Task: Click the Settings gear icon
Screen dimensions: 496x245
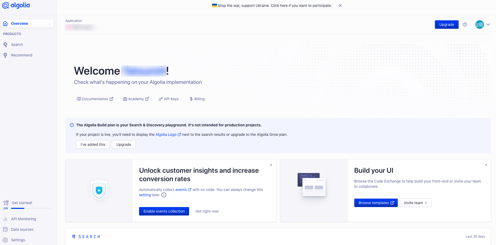Action: click(5, 240)
